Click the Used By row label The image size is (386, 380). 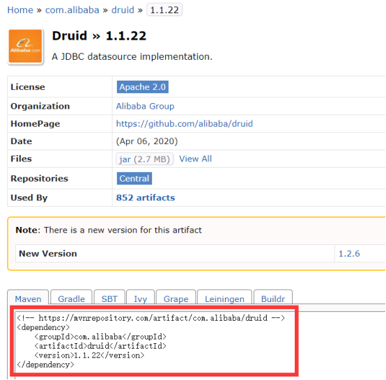click(x=29, y=198)
